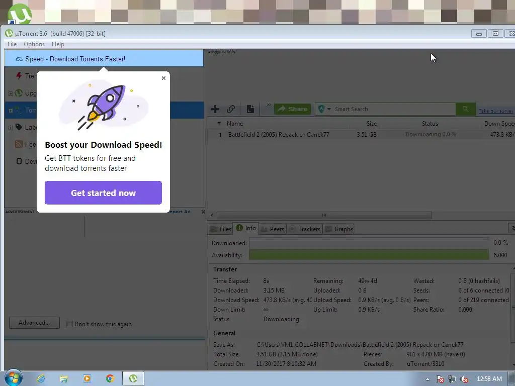Viewport: 515px width, 386px height.
Task: Click the details pane vertical scrollbar
Action: 513,309
